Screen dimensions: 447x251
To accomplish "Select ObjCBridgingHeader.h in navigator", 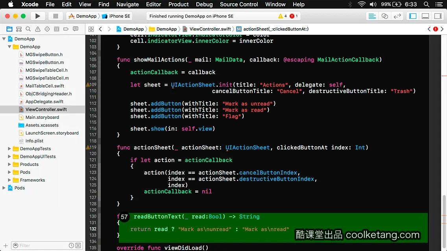I will coord(48,94).
